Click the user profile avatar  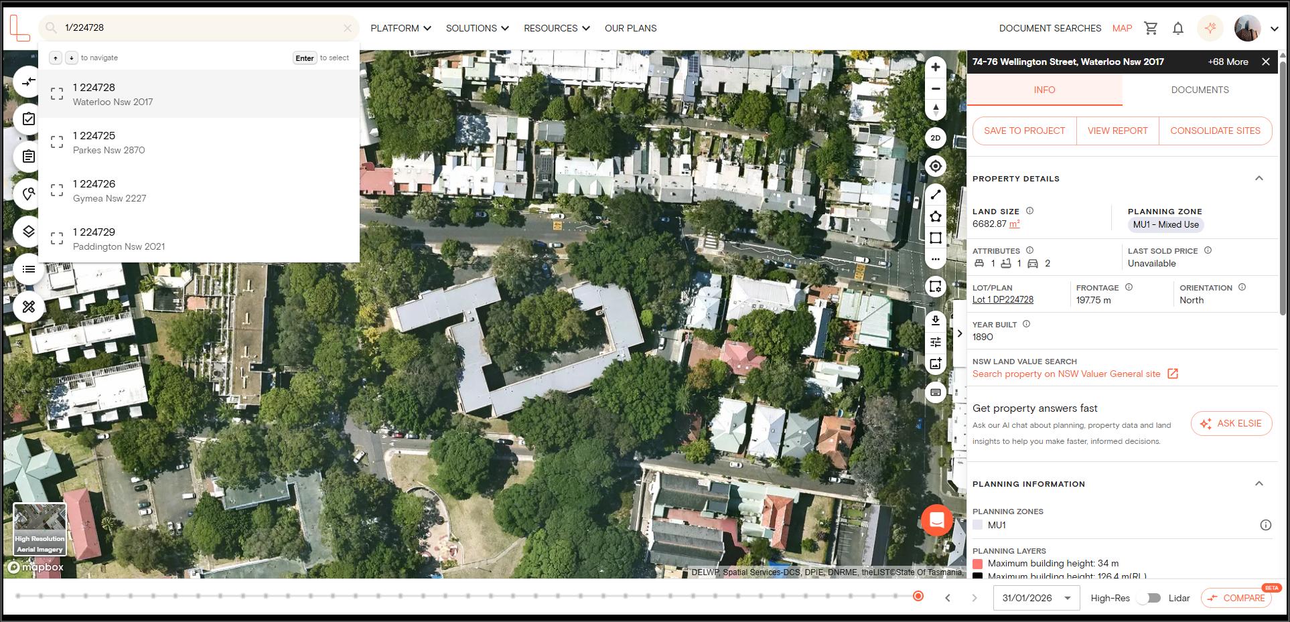click(1248, 28)
